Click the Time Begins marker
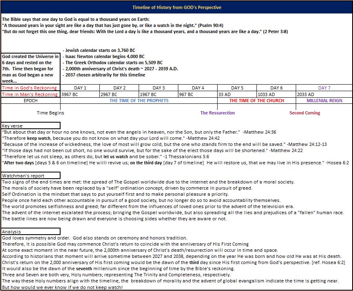The height and width of the screenshot is (291, 353). (x=50, y=113)
